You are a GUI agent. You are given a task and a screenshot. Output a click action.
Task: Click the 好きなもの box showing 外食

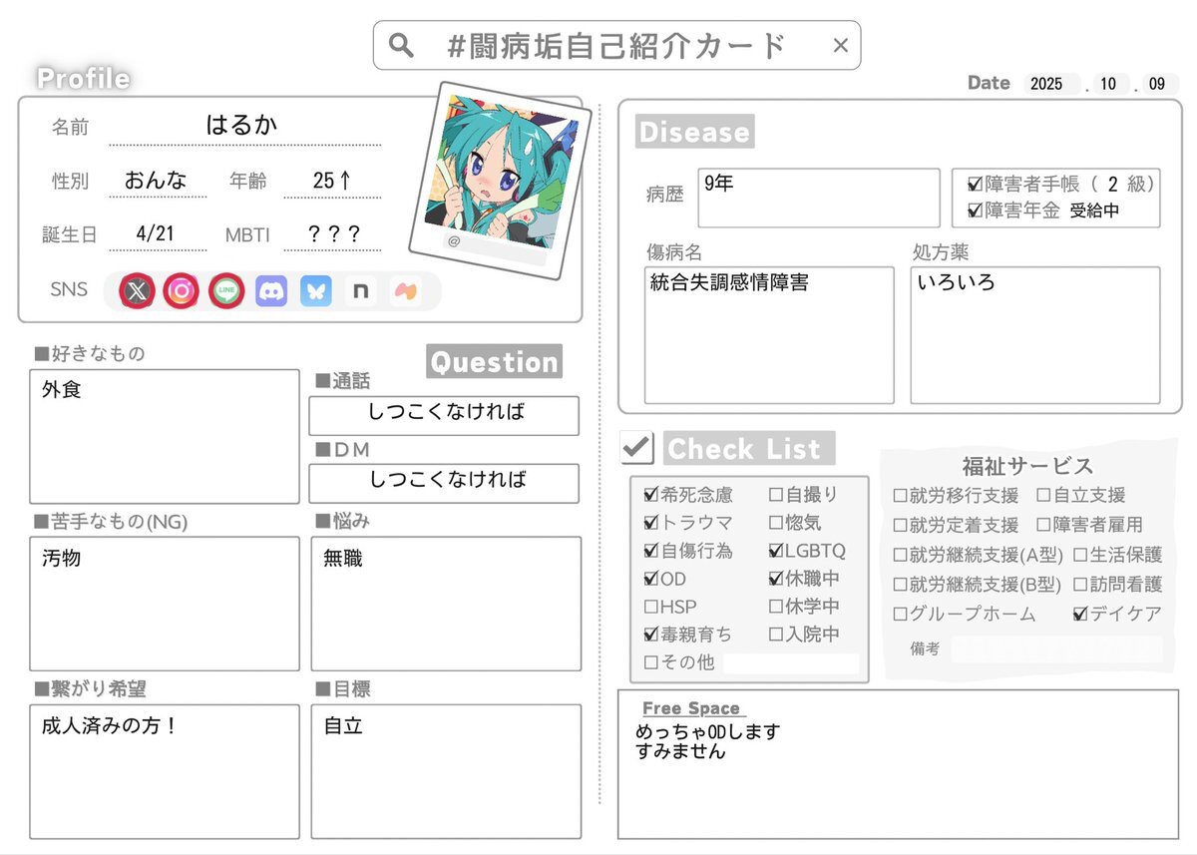[165, 436]
